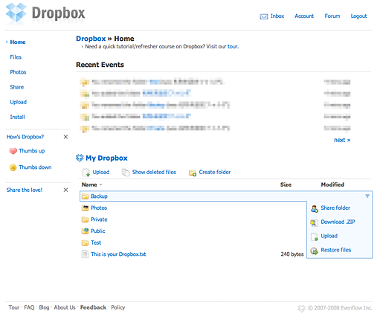
Task: Click the red heart Thumbs up icon
Action: pos(13,151)
